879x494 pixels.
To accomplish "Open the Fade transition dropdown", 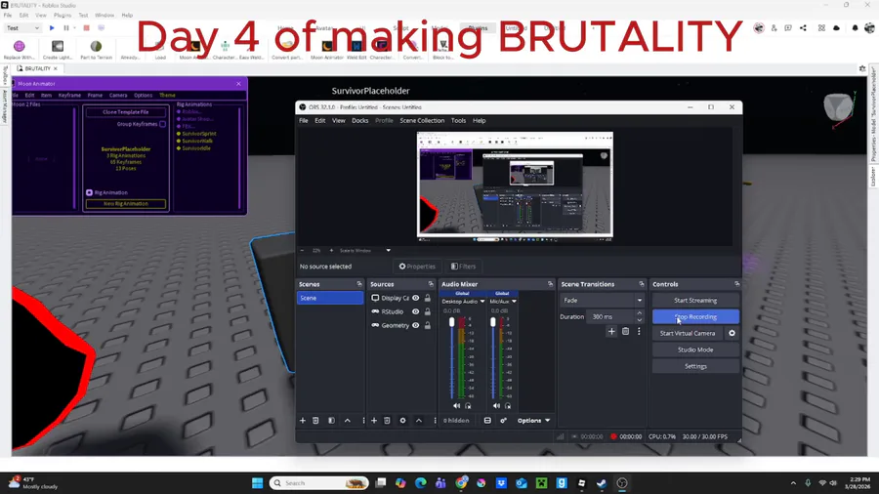I will pyautogui.click(x=602, y=301).
